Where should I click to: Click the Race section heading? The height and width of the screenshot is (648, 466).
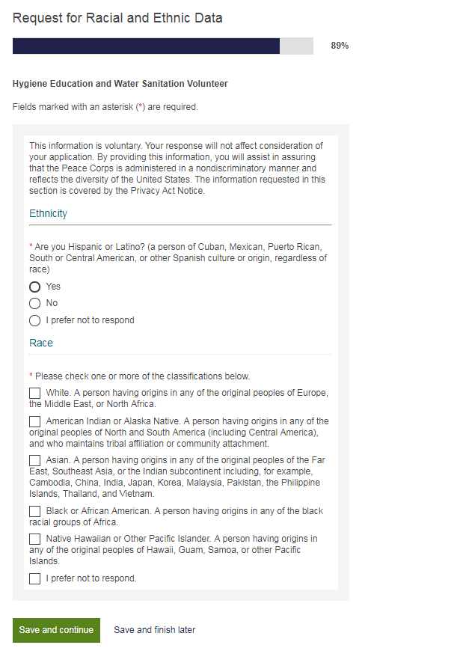[x=41, y=343]
